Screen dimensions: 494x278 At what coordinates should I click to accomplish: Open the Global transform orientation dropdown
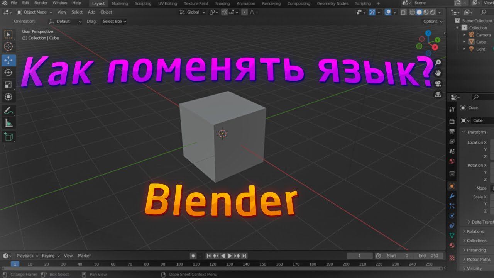pyautogui.click(x=193, y=12)
